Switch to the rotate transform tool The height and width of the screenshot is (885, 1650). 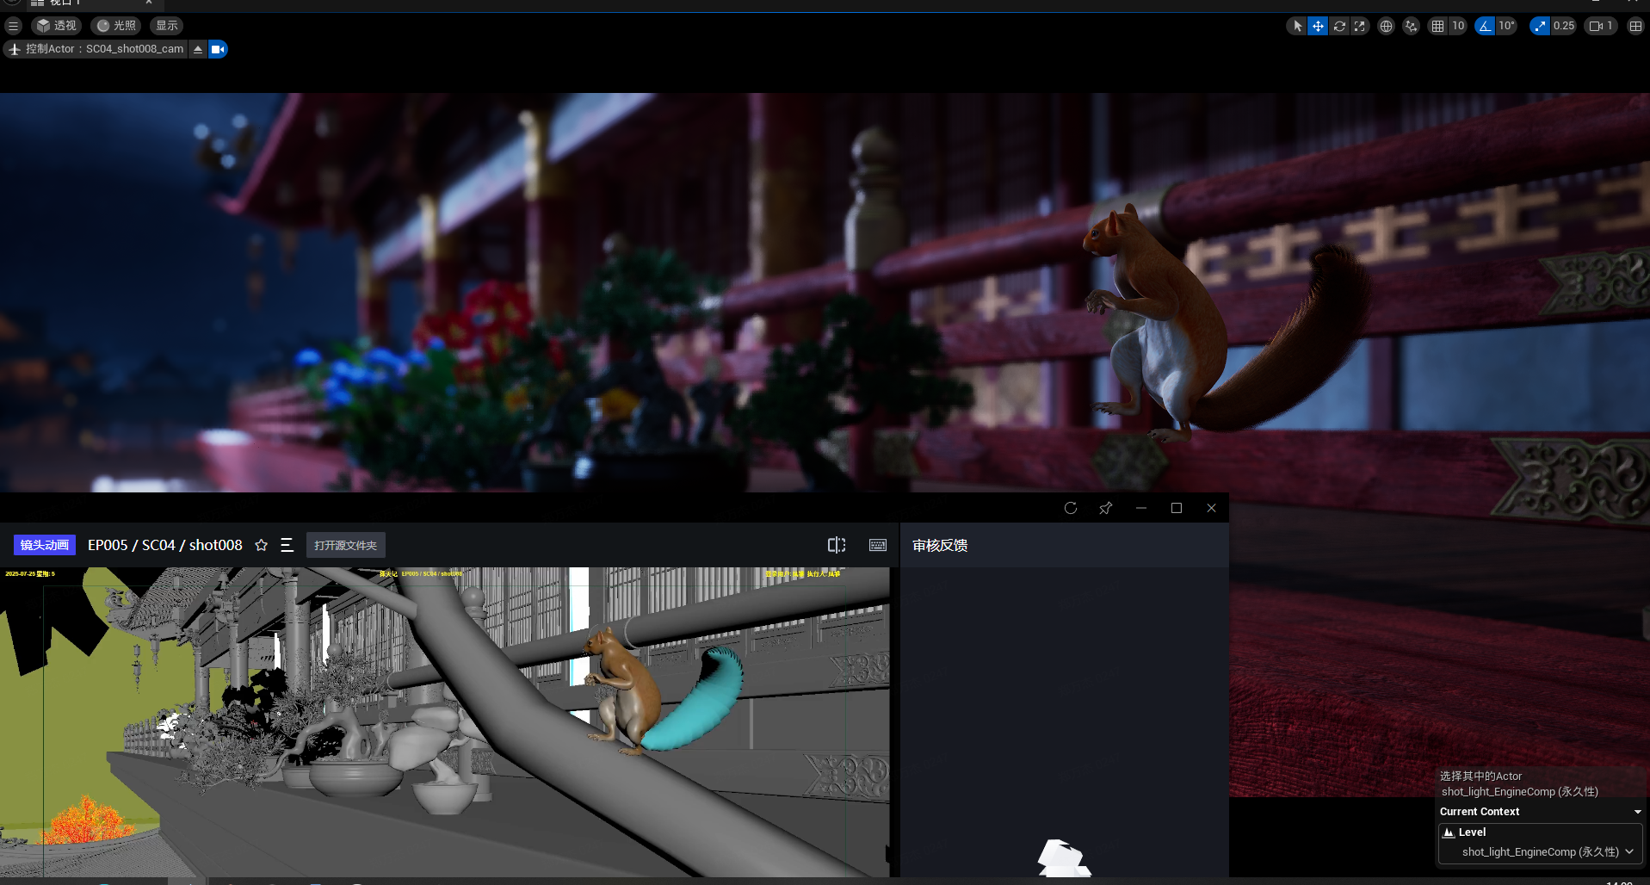tap(1339, 26)
